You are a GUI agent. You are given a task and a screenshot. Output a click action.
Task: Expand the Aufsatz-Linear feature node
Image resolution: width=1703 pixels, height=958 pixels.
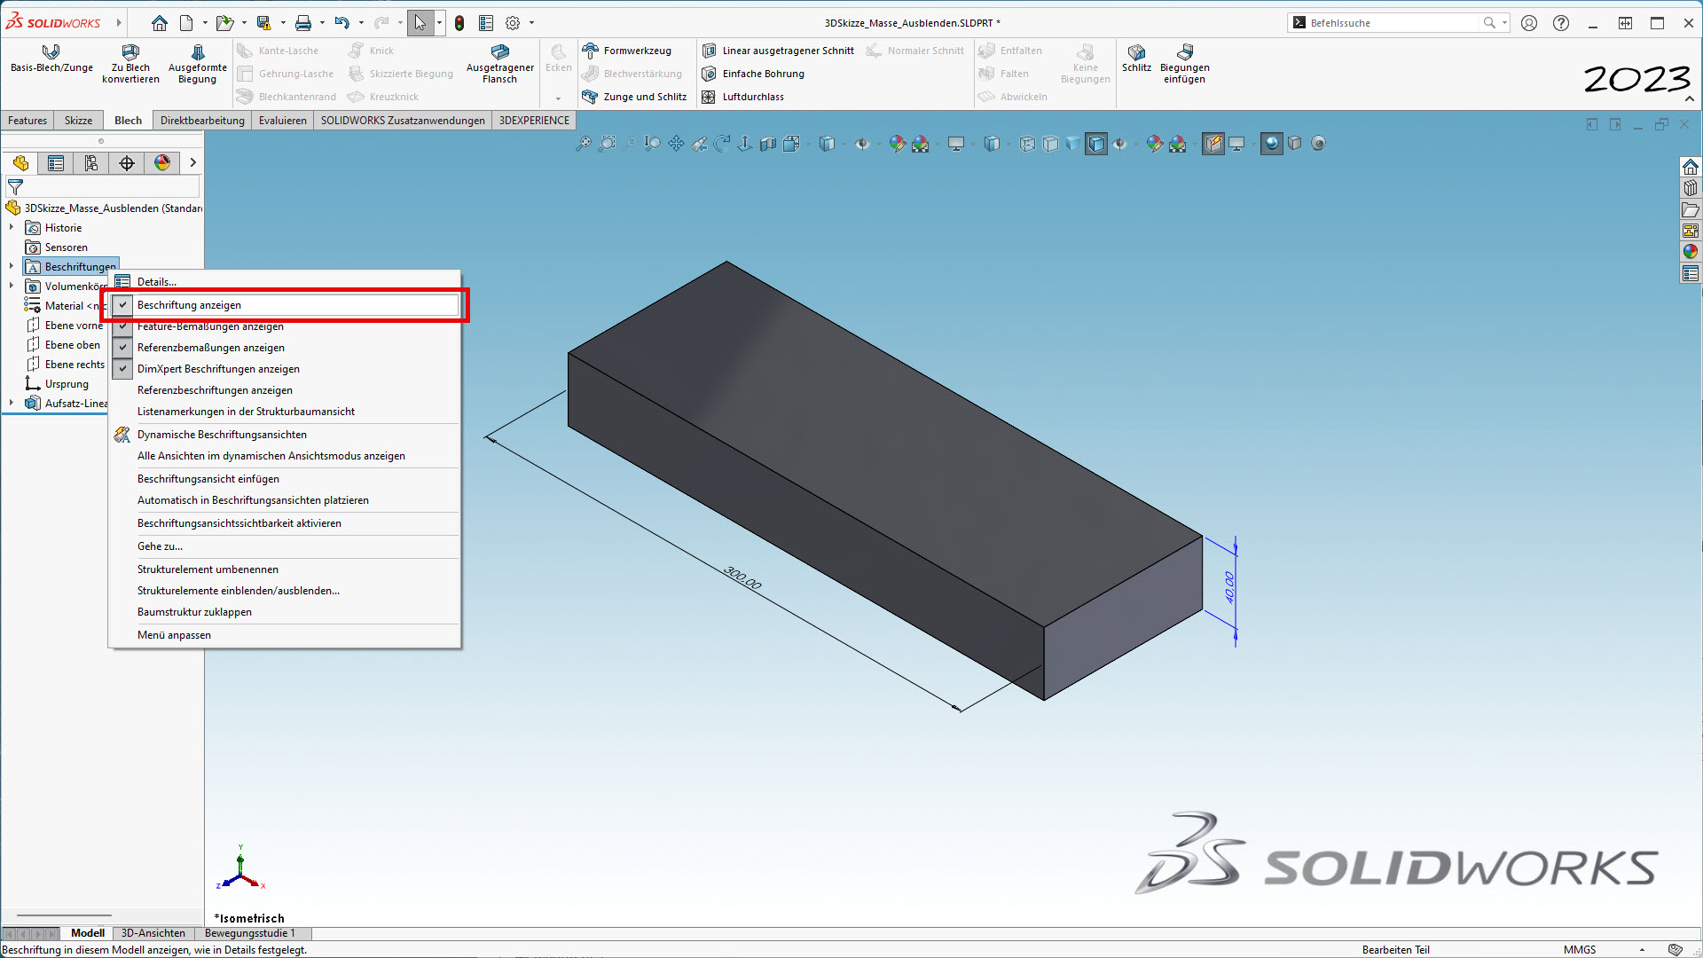(x=12, y=403)
